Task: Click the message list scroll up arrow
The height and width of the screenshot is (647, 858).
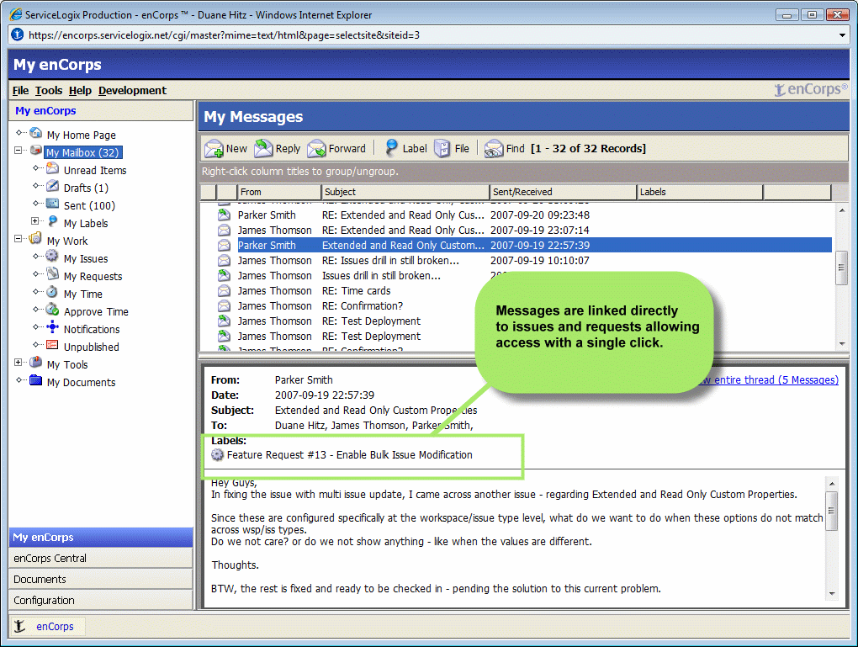Action: (841, 209)
